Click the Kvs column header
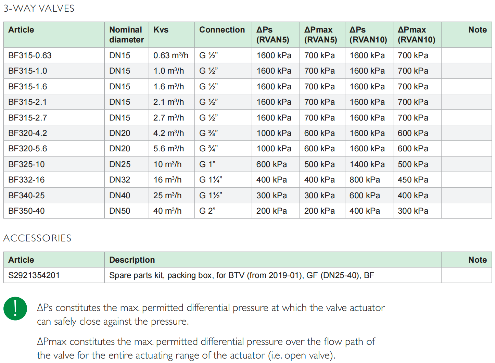 click(x=161, y=30)
